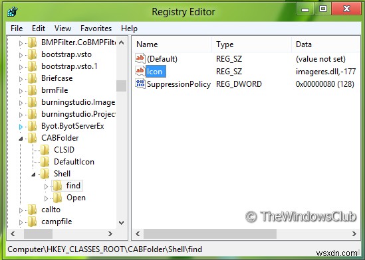Open the Help menu

tap(129, 29)
